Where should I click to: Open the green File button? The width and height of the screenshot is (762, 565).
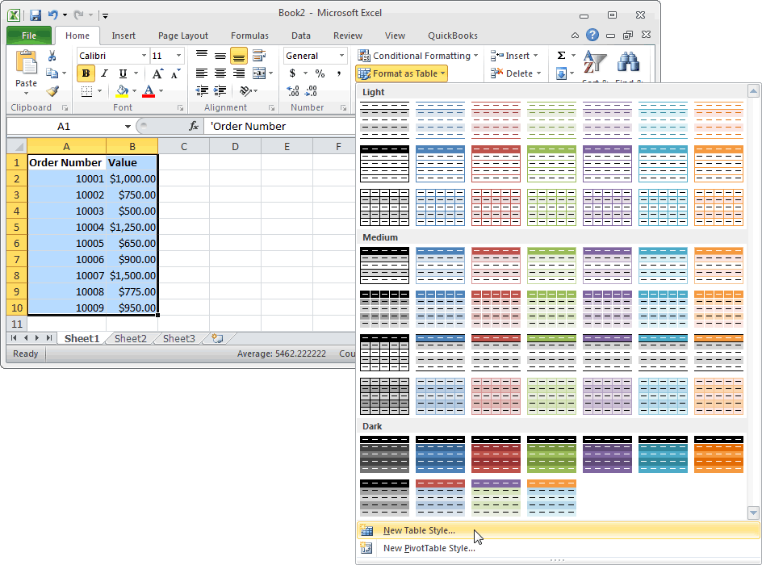coord(29,36)
